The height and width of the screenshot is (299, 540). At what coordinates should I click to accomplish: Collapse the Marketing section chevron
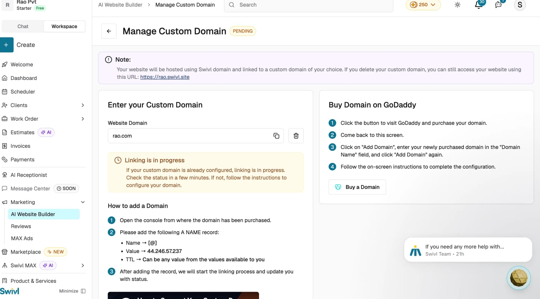coord(83,202)
